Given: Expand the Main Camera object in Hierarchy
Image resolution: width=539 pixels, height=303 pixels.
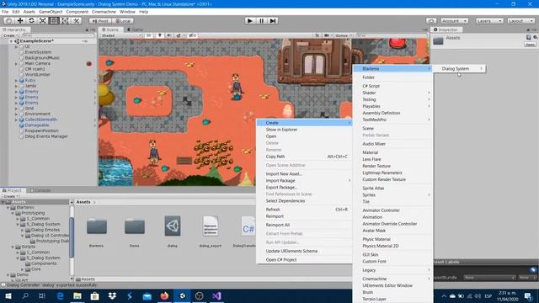Looking at the screenshot, I should tap(16, 64).
